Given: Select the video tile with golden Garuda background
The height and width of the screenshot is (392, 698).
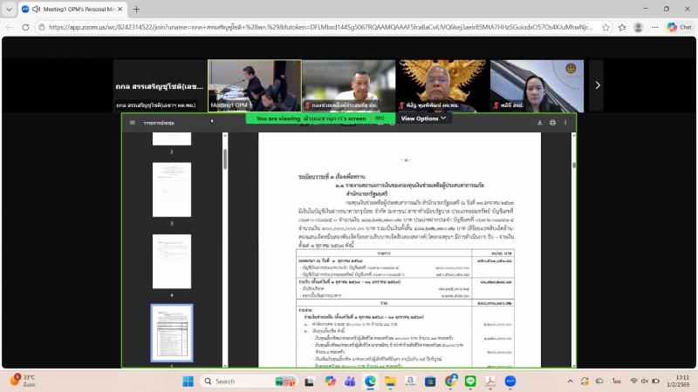Looking at the screenshot, I should pos(442,85).
